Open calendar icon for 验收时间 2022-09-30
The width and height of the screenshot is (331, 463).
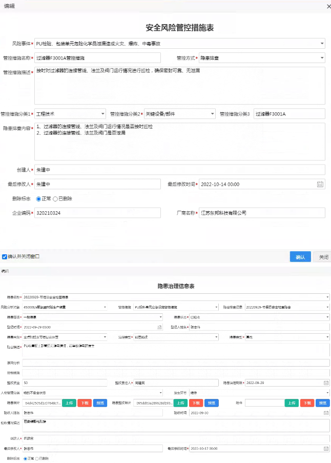326,412
